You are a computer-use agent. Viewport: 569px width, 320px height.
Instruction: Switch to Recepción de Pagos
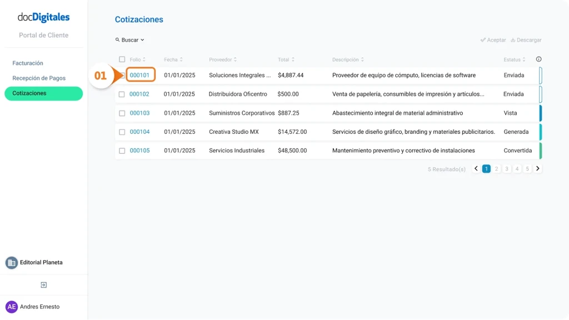coord(38,78)
